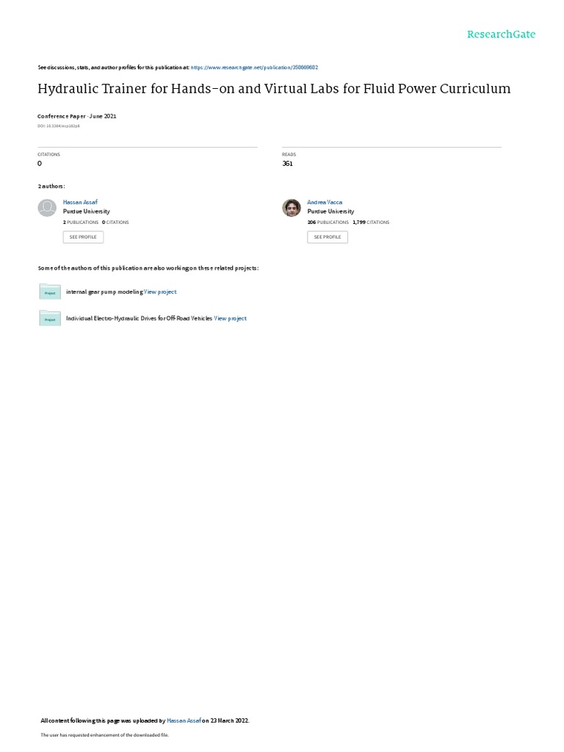Click SEE PROFILE under Andrea Vacca
The width and height of the screenshot is (564, 752).
328,237
